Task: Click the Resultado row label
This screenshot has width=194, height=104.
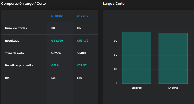Action: click(x=12, y=41)
